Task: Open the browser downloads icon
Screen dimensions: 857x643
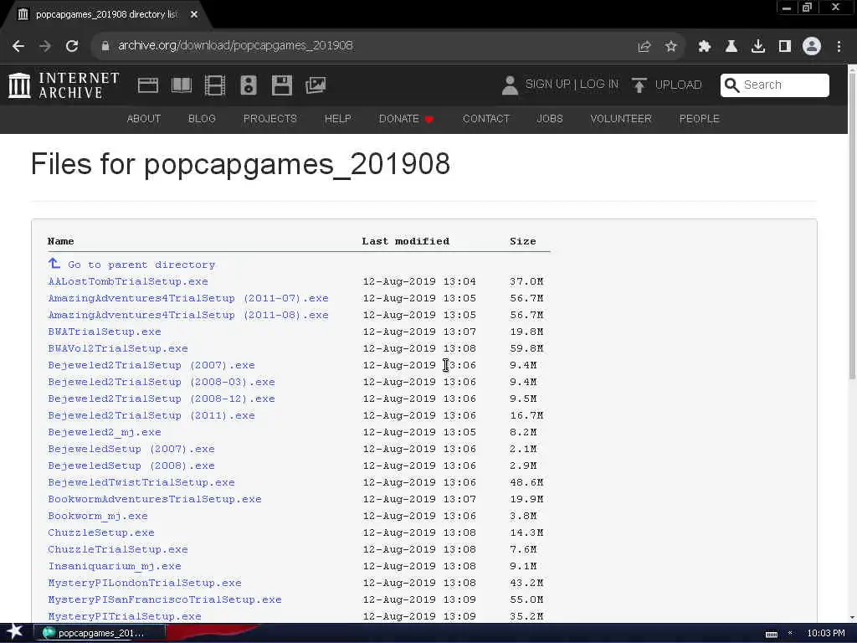Action: point(758,47)
